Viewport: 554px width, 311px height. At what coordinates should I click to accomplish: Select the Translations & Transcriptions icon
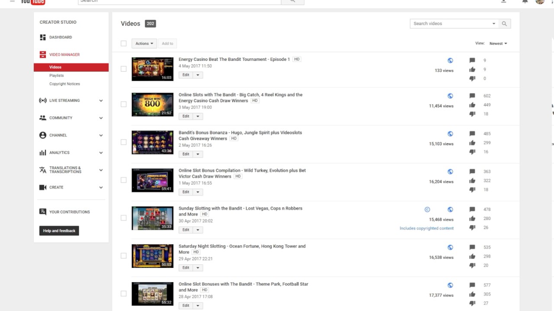[43, 170]
